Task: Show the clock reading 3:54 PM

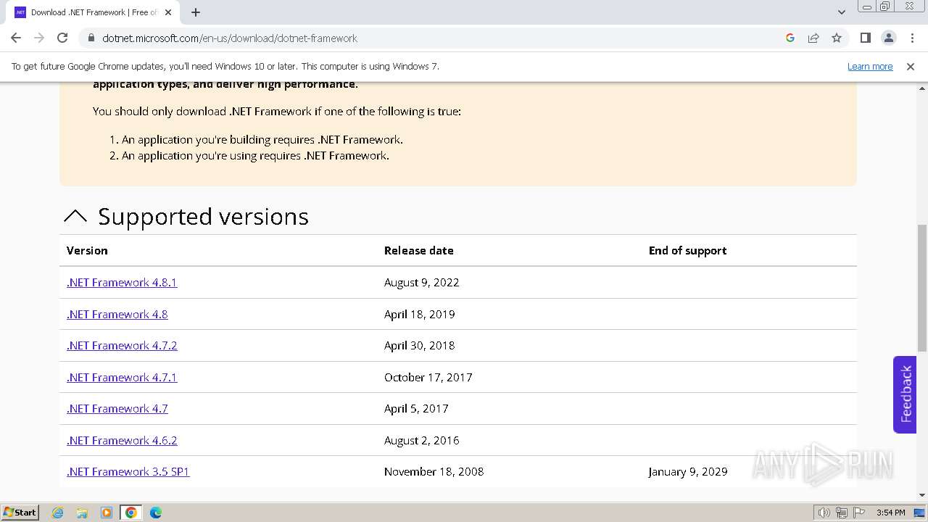Action: [x=890, y=513]
